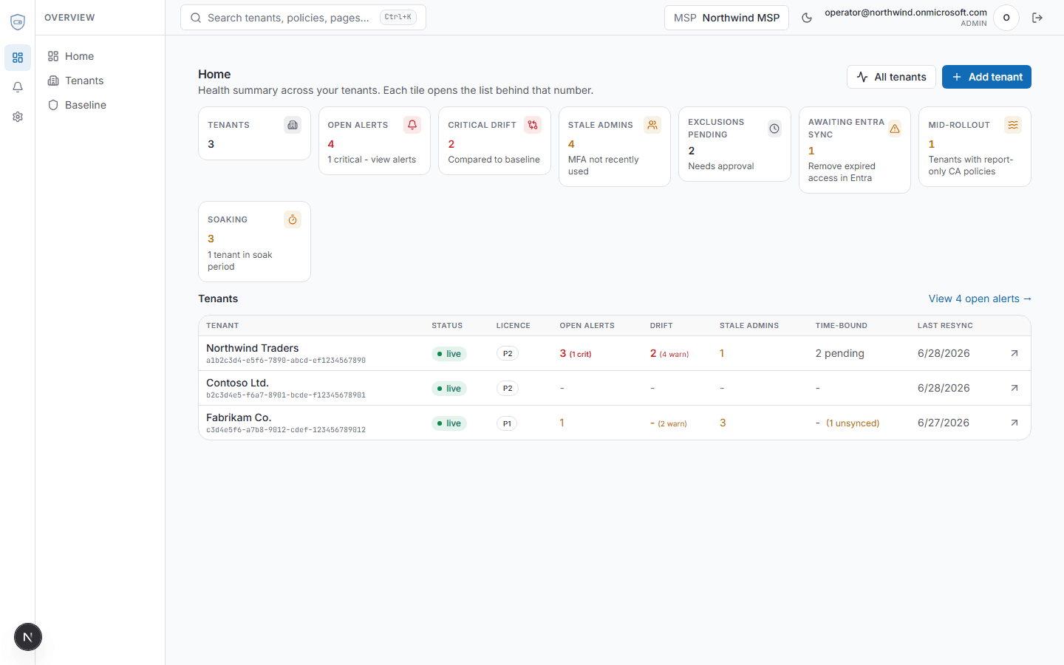Click the Awaiting Entra Sync warning icon
Image resolution: width=1064 pixels, height=665 pixels.
tap(895, 129)
